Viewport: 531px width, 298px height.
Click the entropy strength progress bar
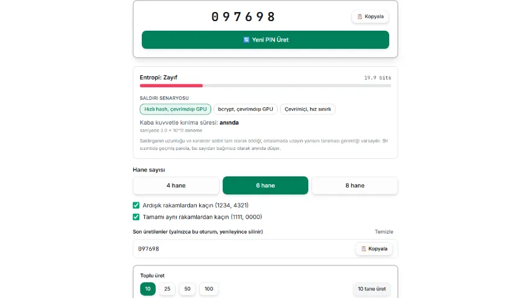point(265,86)
